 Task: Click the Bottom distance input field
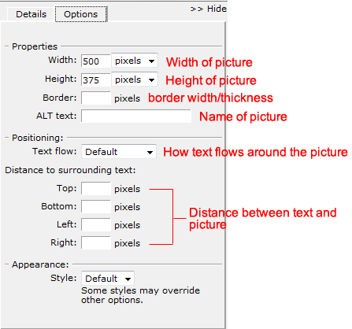click(95, 207)
